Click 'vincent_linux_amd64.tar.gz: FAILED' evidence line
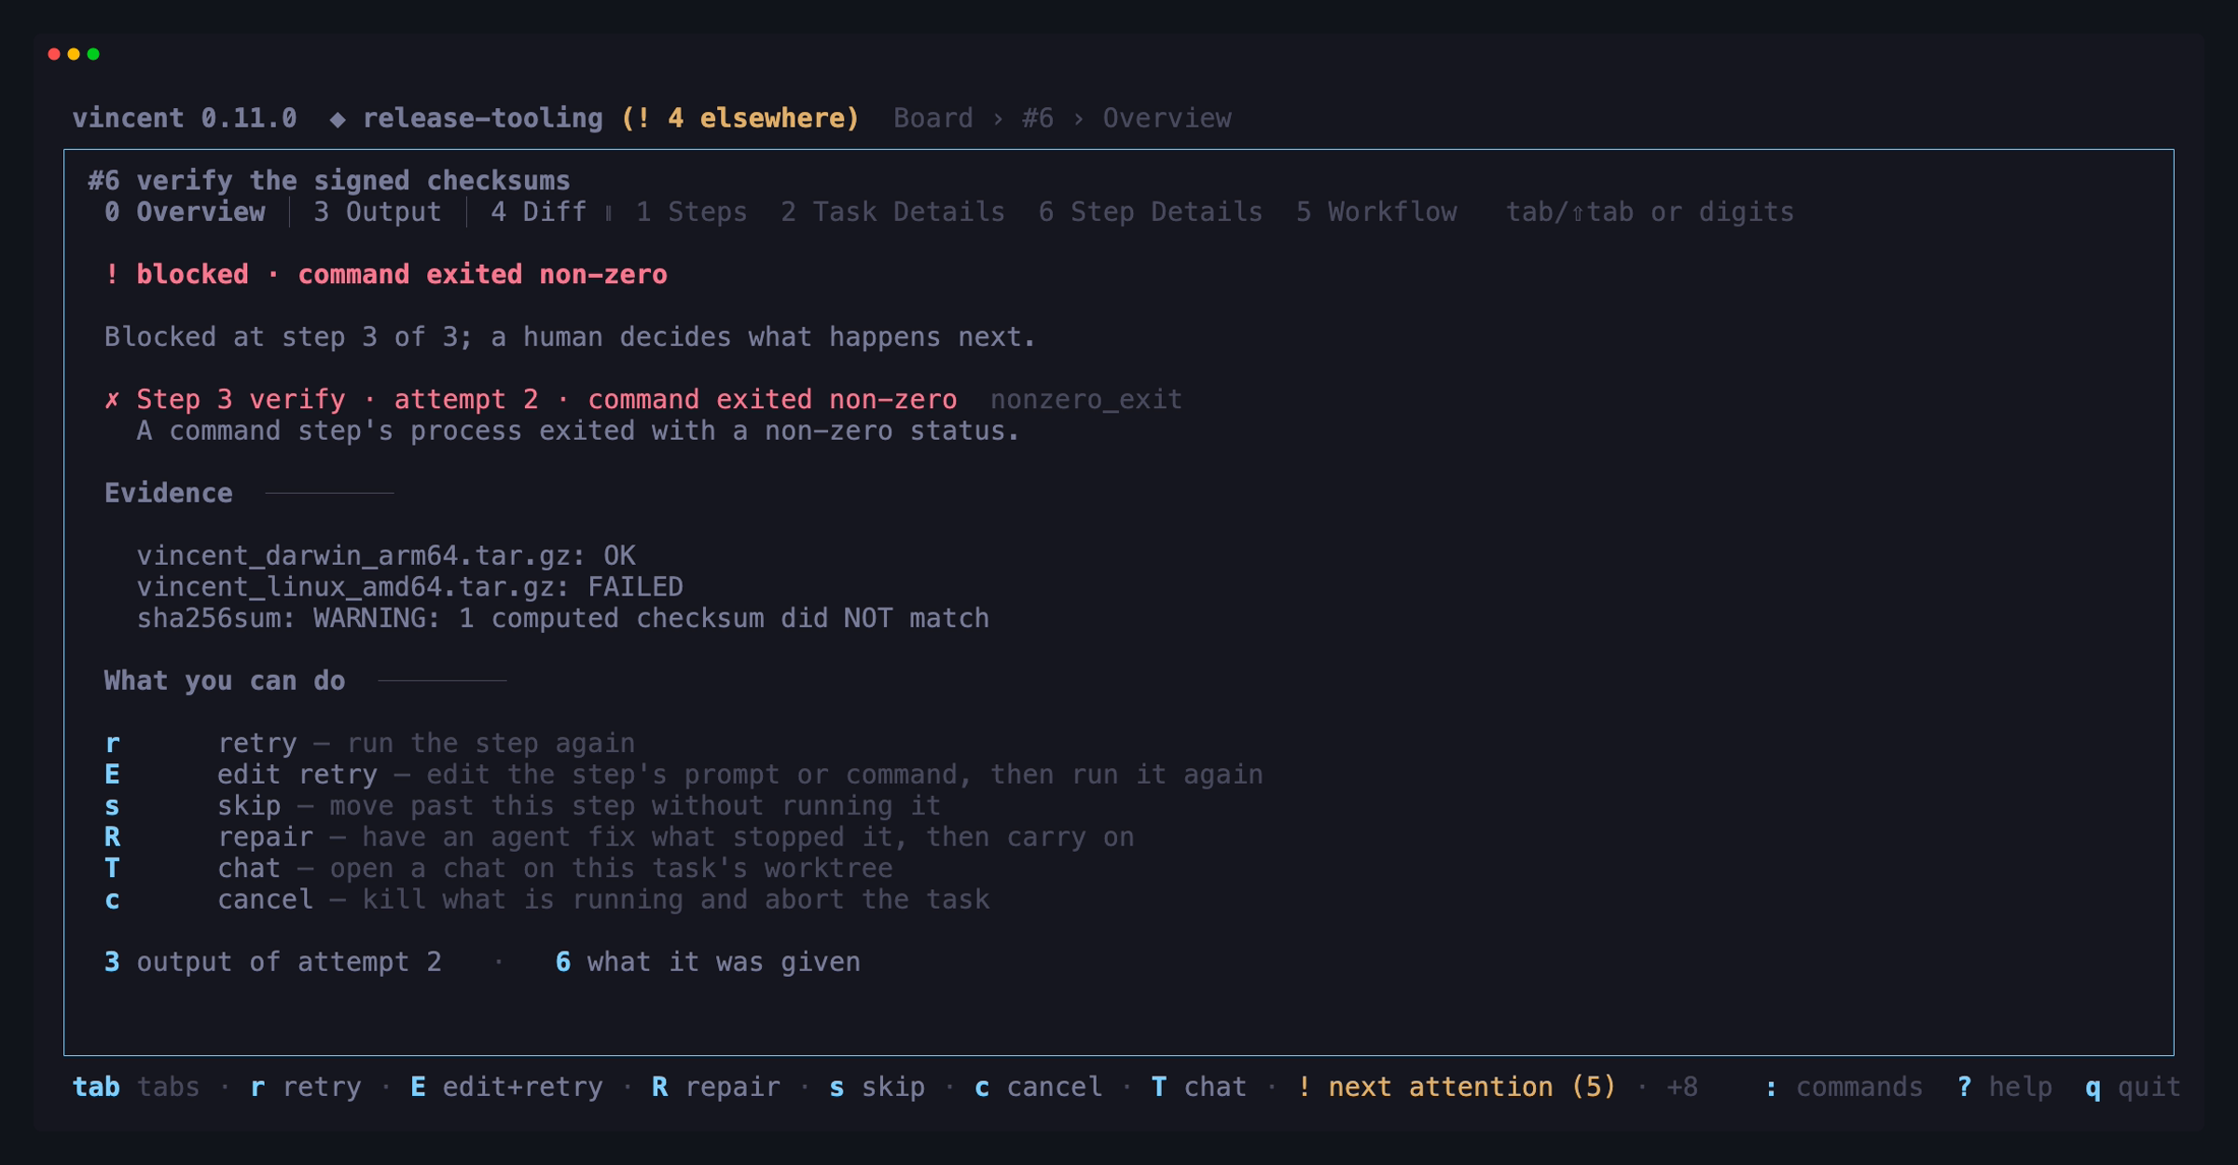This screenshot has height=1165, width=2238. (409, 587)
